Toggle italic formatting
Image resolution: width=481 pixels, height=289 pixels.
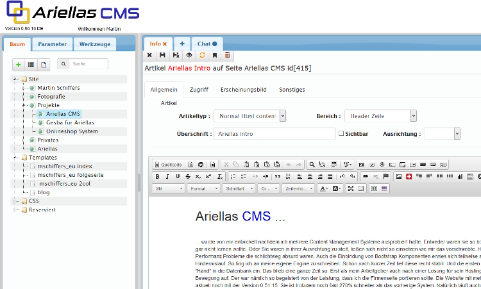pyautogui.click(x=167, y=176)
